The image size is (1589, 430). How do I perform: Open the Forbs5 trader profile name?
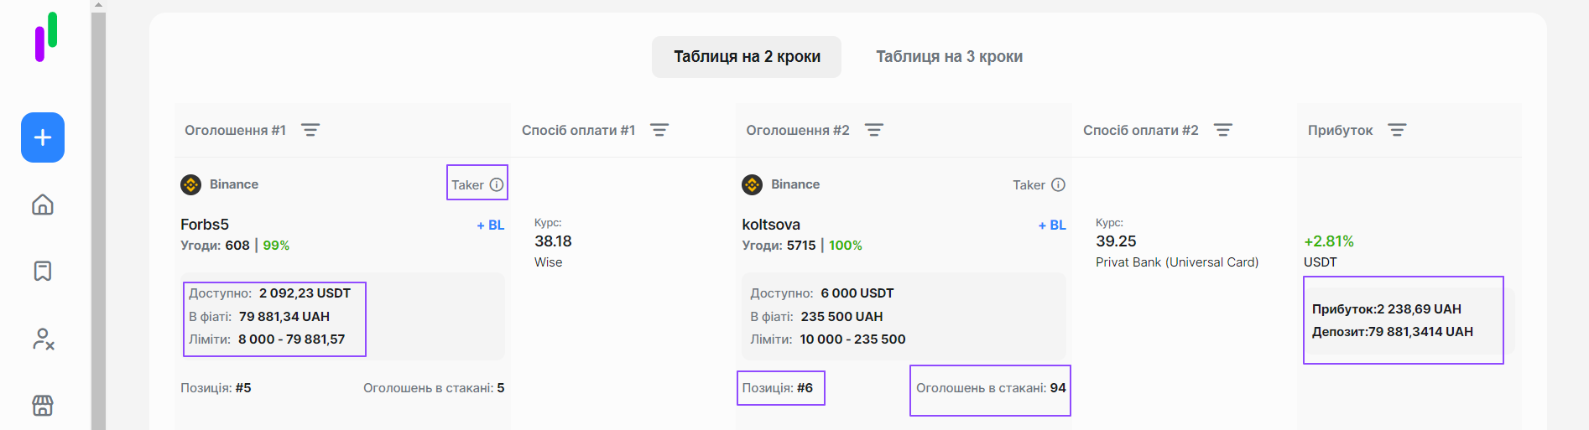205,225
